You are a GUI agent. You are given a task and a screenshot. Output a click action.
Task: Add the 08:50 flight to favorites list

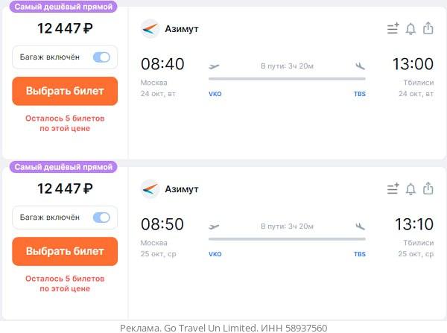[x=393, y=189]
